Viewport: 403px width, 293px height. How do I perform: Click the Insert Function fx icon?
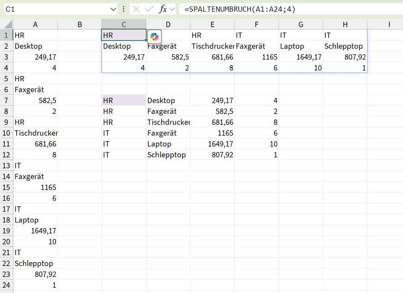163,9
